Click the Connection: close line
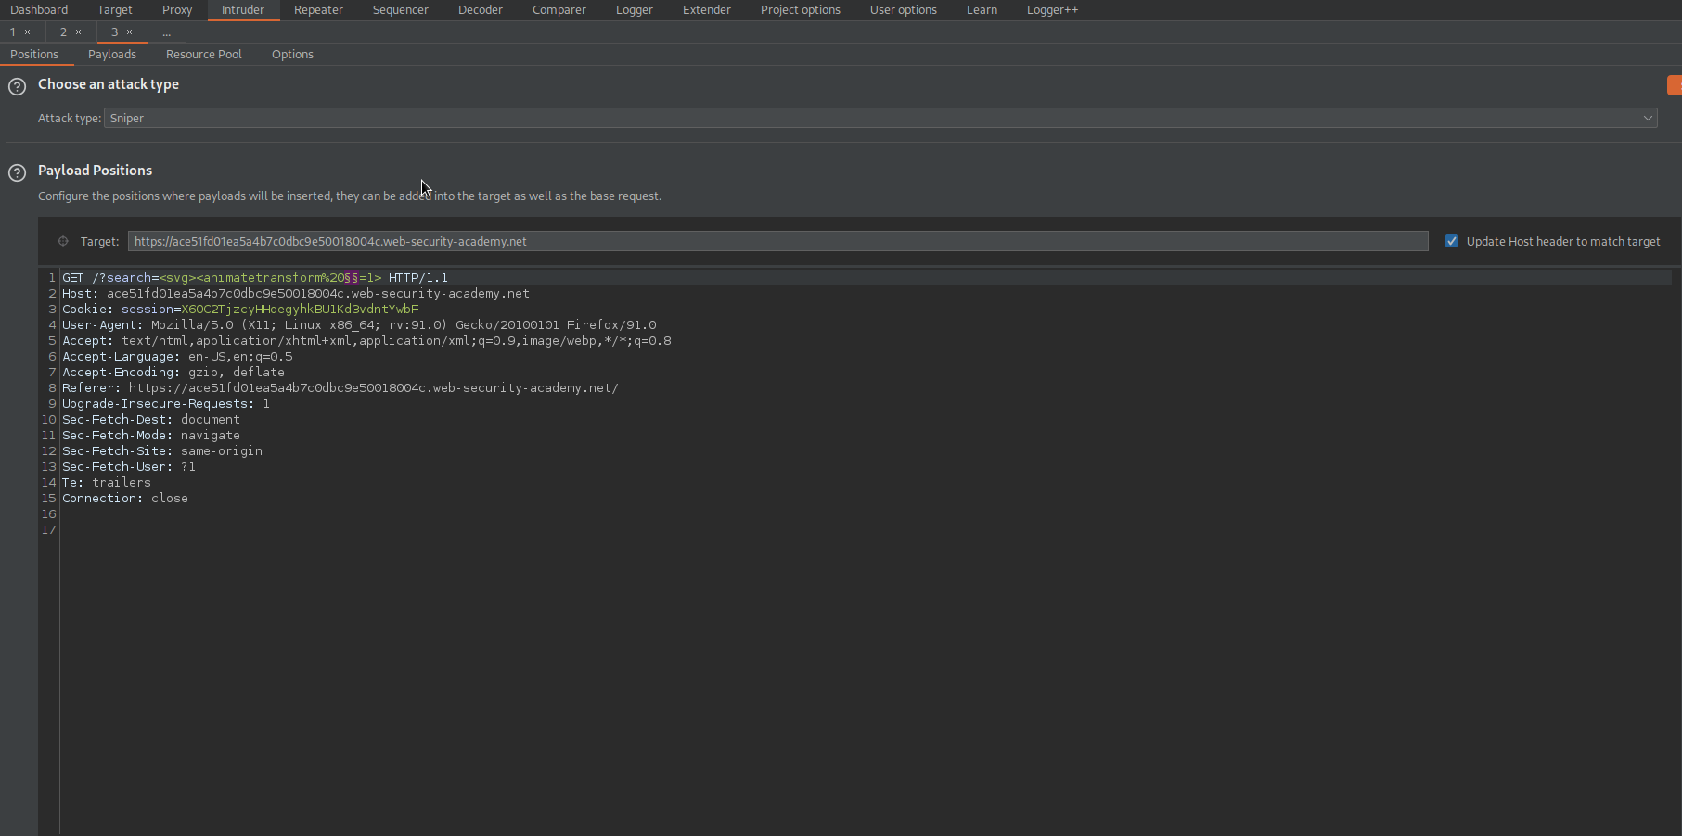The image size is (1682, 836). (x=125, y=499)
